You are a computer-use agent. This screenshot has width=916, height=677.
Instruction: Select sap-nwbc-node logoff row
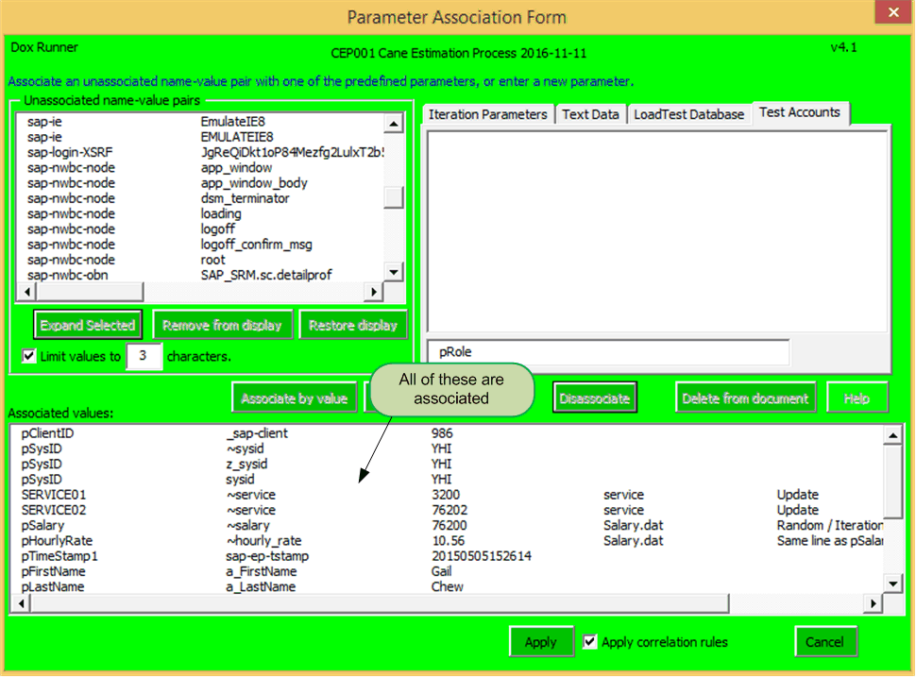pyautogui.click(x=201, y=229)
